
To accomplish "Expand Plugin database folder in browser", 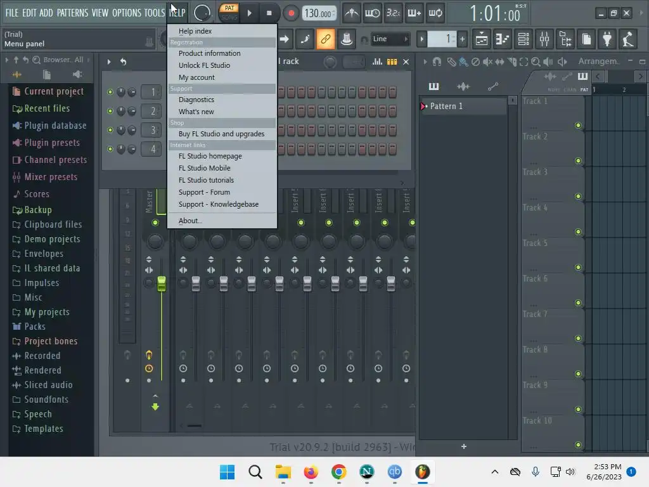I will (49, 126).
